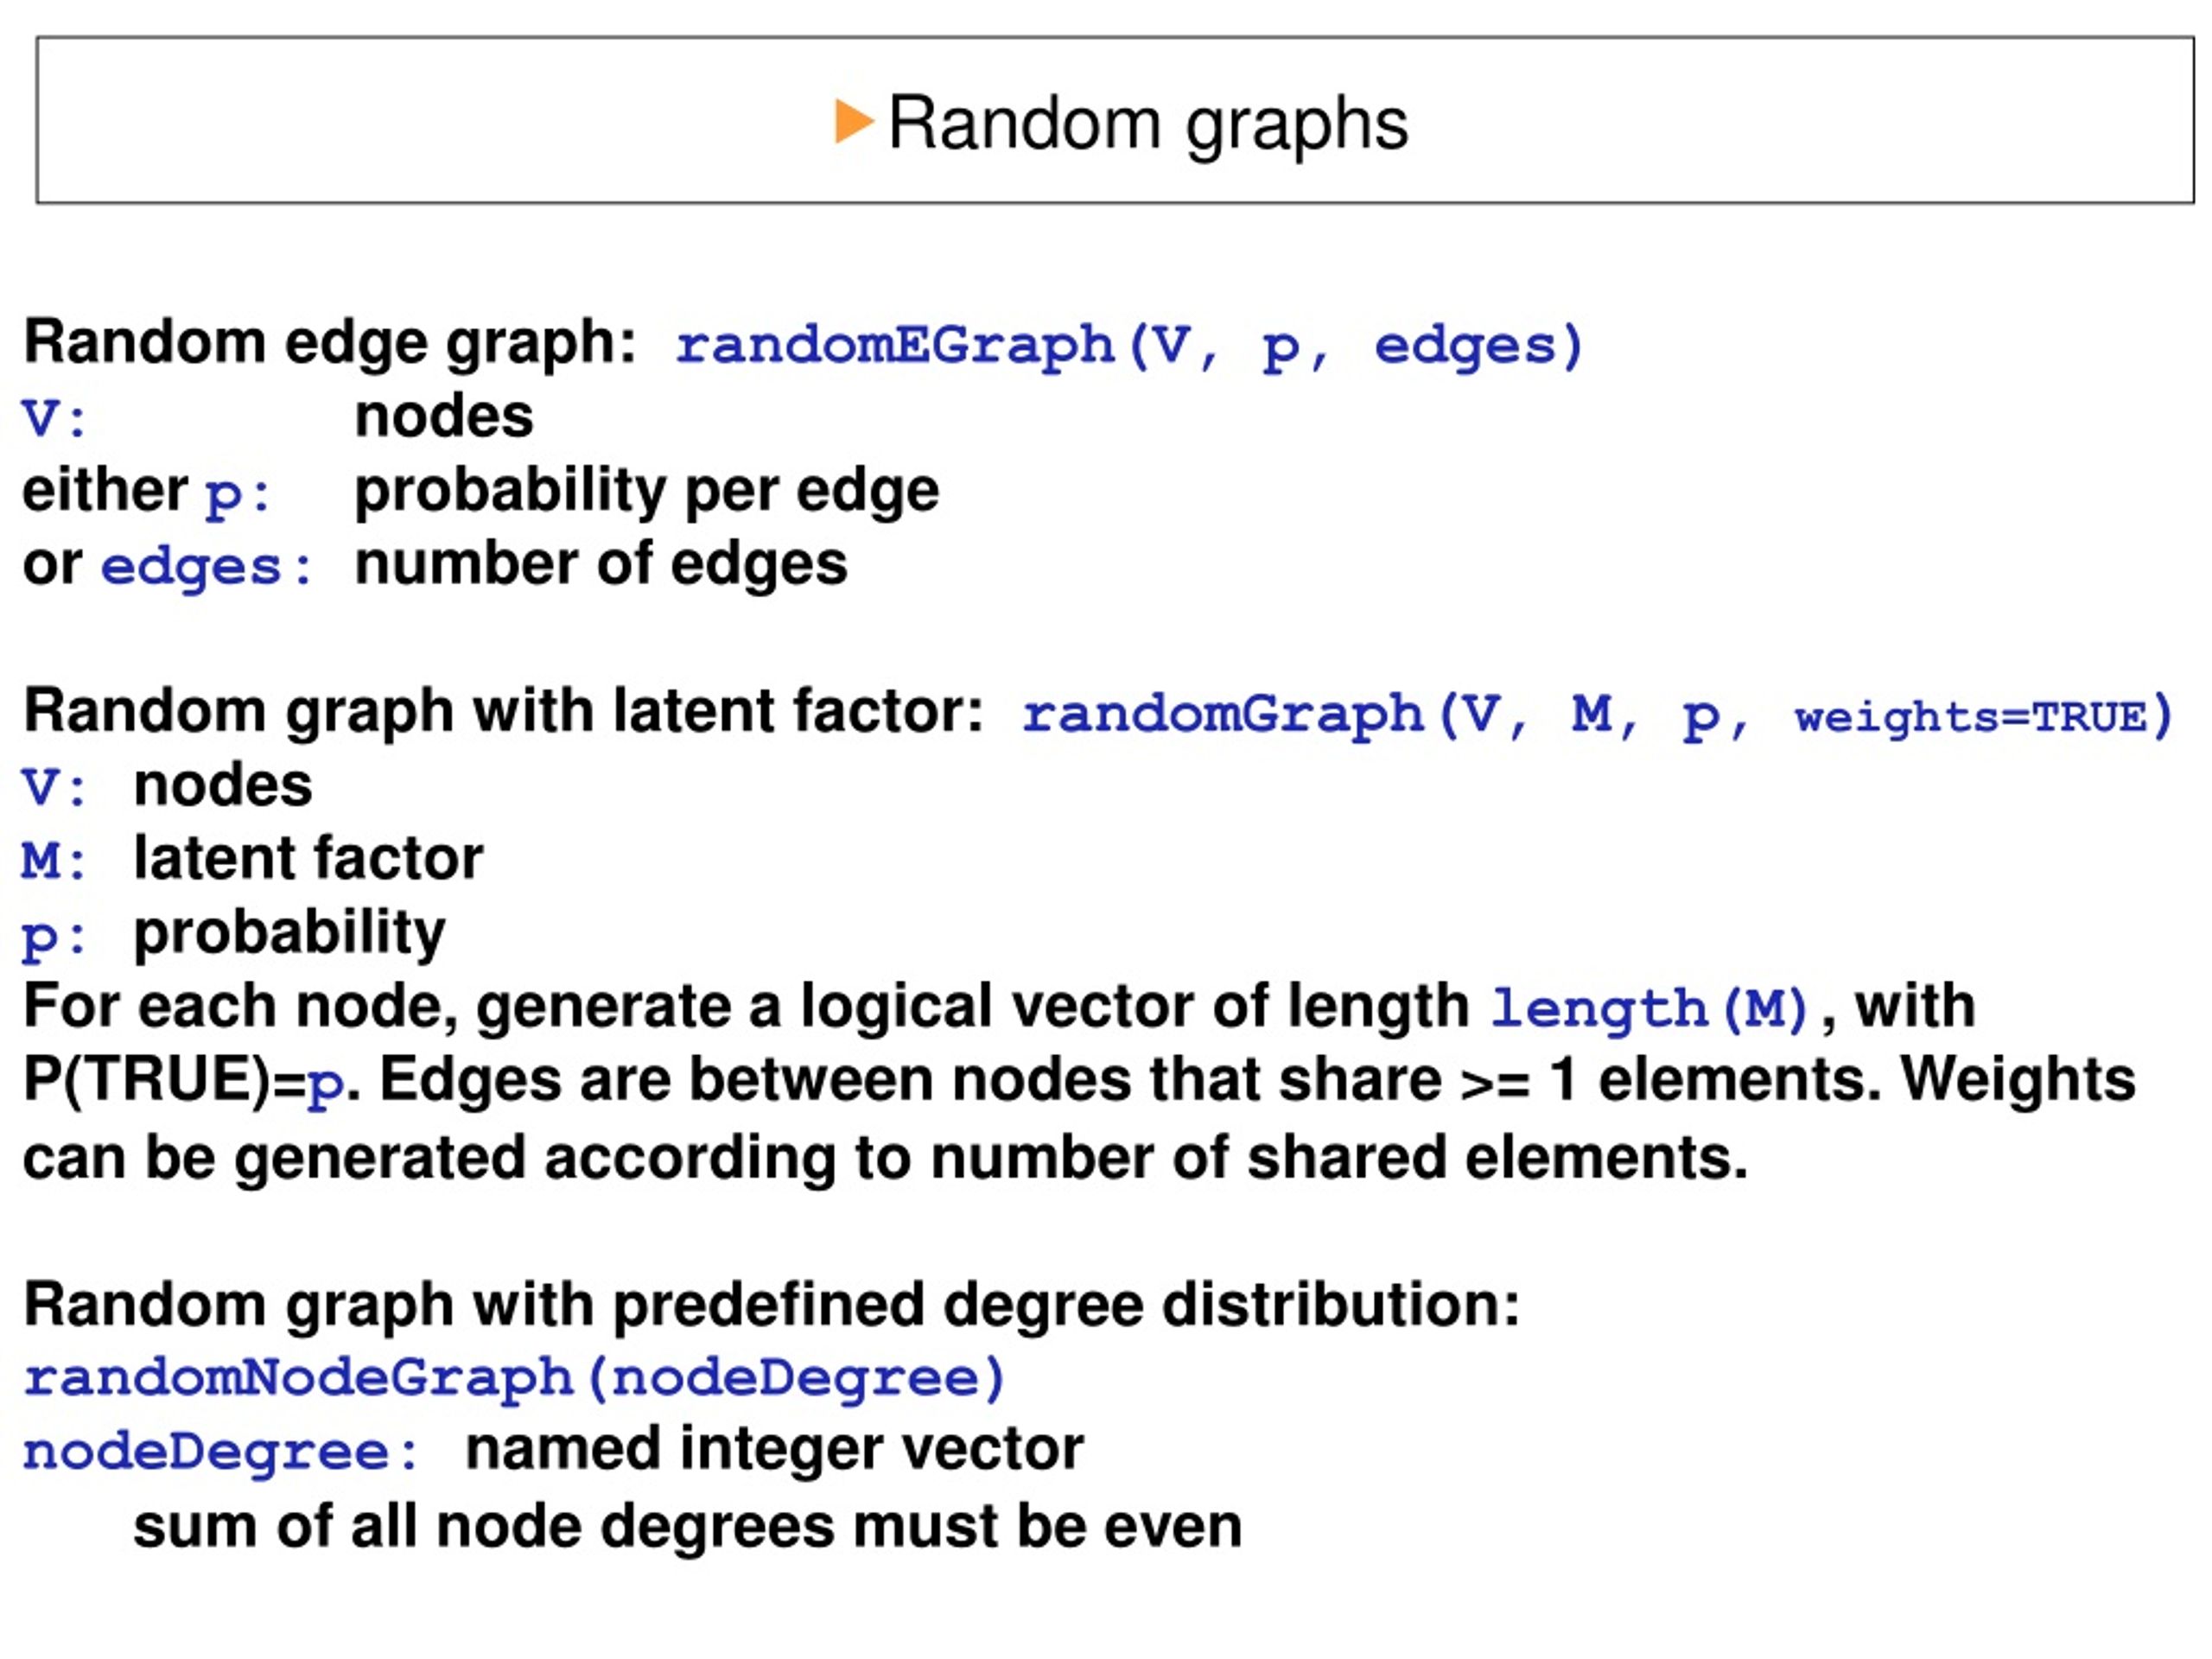Click the orange triangle bullet icon
The width and height of the screenshot is (2212, 1659).
click(854, 122)
